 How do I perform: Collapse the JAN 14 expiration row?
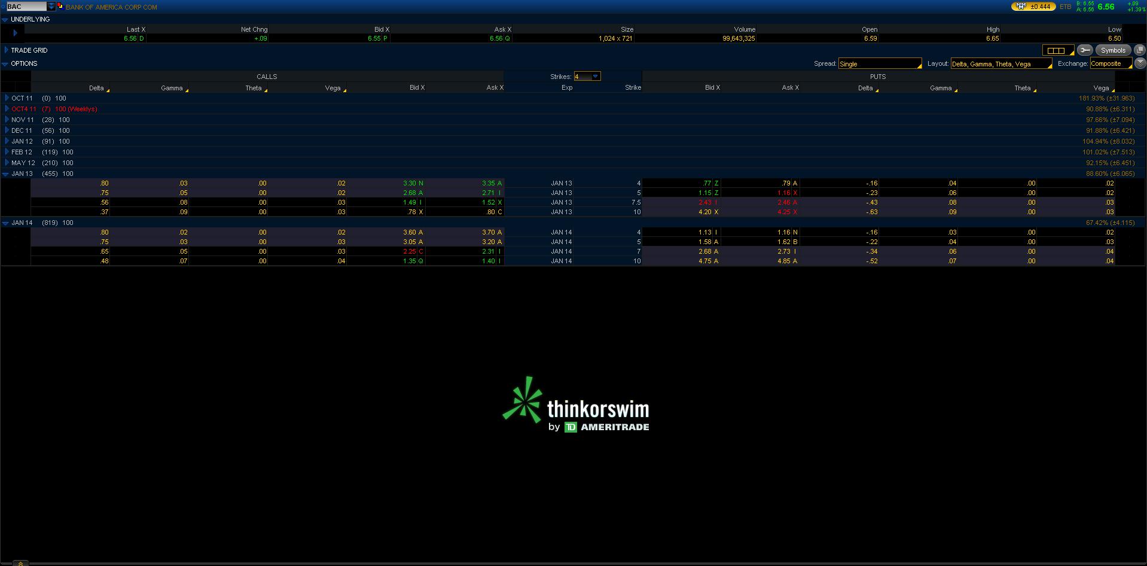click(x=5, y=223)
